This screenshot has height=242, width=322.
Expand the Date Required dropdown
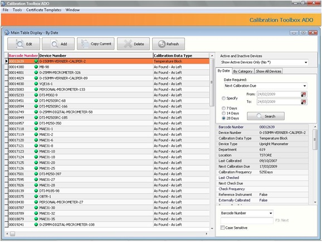[x=305, y=86]
